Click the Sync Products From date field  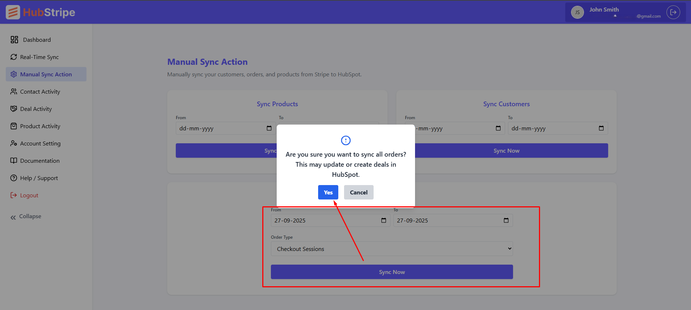coord(226,128)
